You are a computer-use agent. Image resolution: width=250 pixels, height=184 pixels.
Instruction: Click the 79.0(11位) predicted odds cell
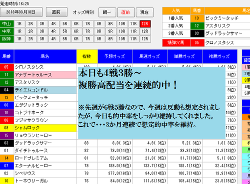click(115, 151)
